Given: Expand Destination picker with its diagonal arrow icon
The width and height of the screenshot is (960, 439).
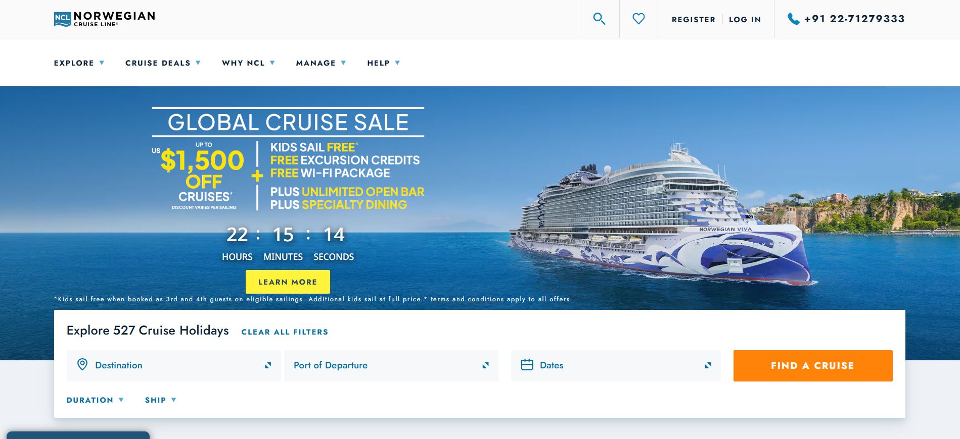Looking at the screenshot, I should pos(268,365).
